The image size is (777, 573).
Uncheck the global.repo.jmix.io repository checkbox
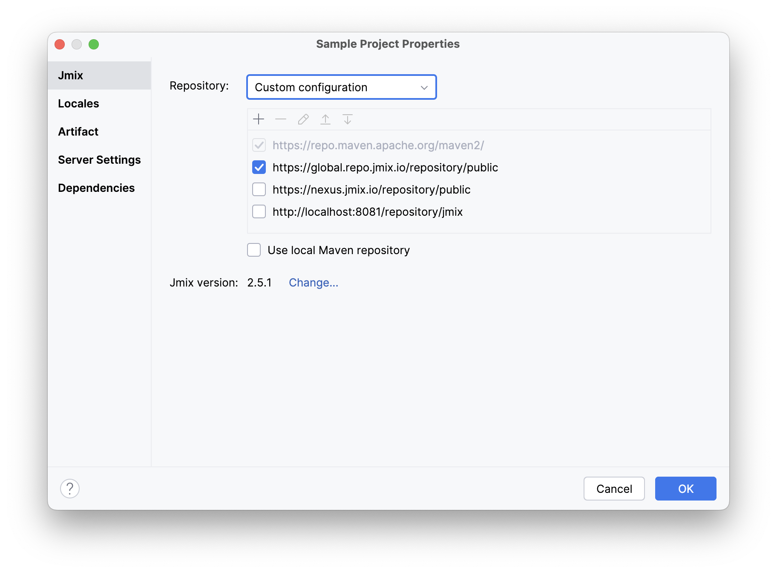(x=259, y=168)
